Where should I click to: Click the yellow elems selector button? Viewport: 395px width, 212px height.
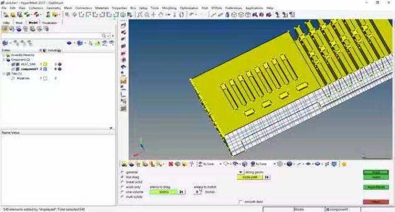click(164, 192)
